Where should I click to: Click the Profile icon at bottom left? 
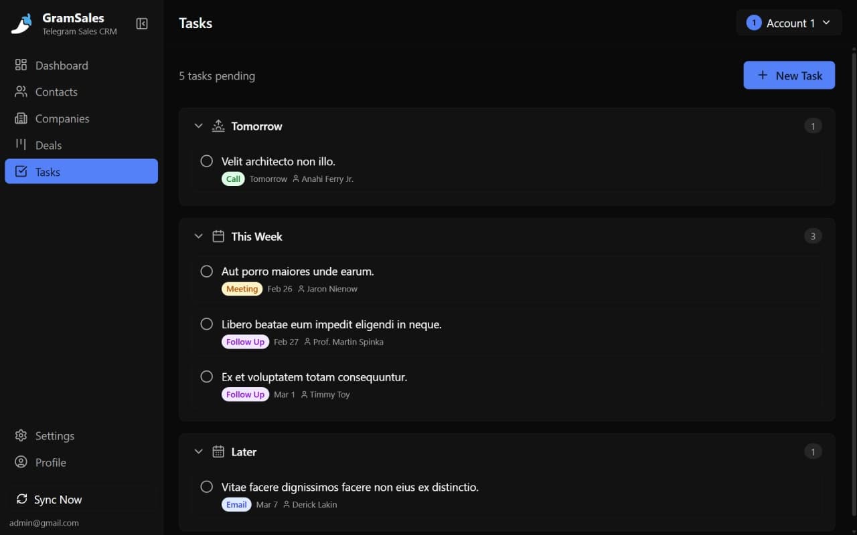pos(21,462)
